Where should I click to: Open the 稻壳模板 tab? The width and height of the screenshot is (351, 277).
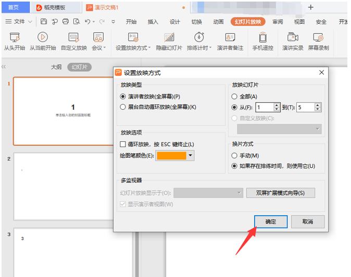55,7
